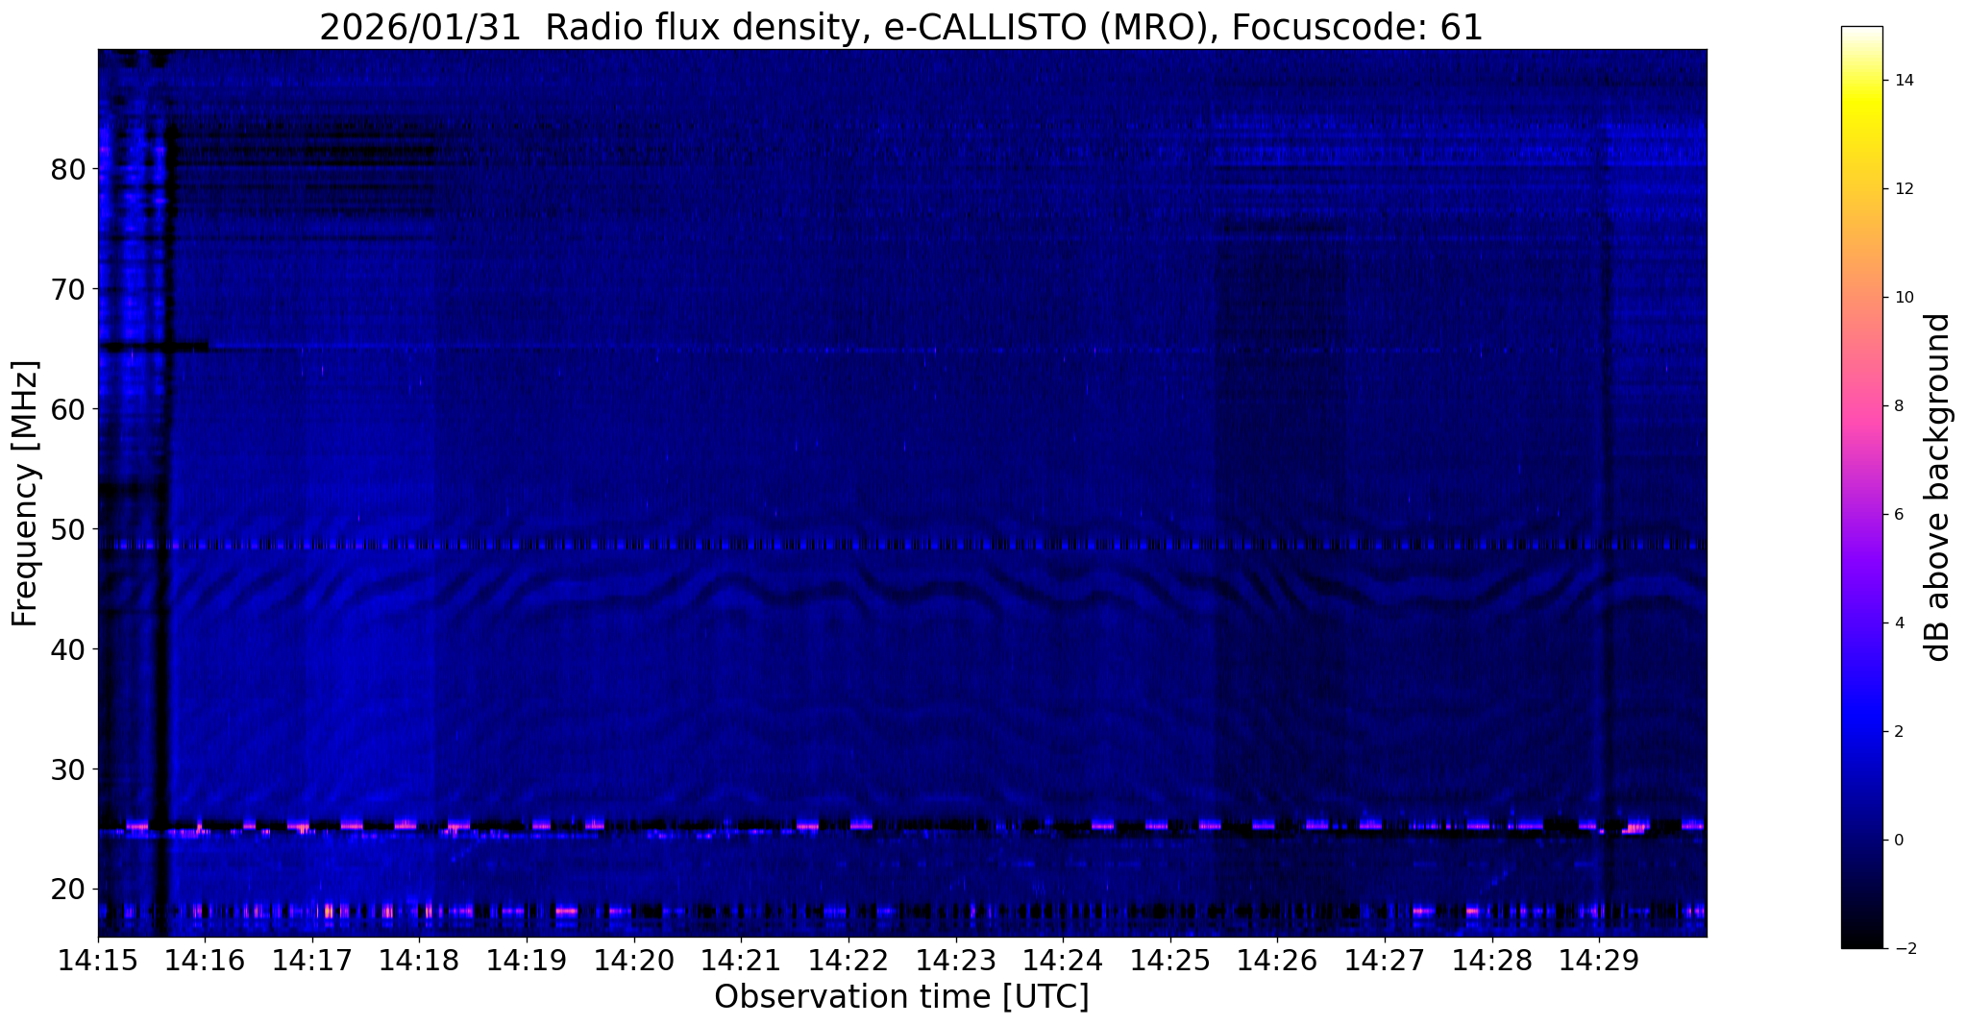Select the 14:19 time tick label
Screen dimensions: 1967x1025
click(x=527, y=960)
